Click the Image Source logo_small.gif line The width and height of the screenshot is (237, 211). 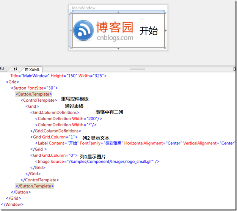[x=97, y=162]
